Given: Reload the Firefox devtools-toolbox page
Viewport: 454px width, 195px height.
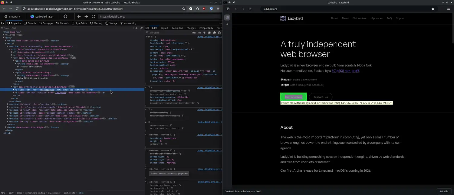Looking at the screenshot, I should [x=17, y=9].
